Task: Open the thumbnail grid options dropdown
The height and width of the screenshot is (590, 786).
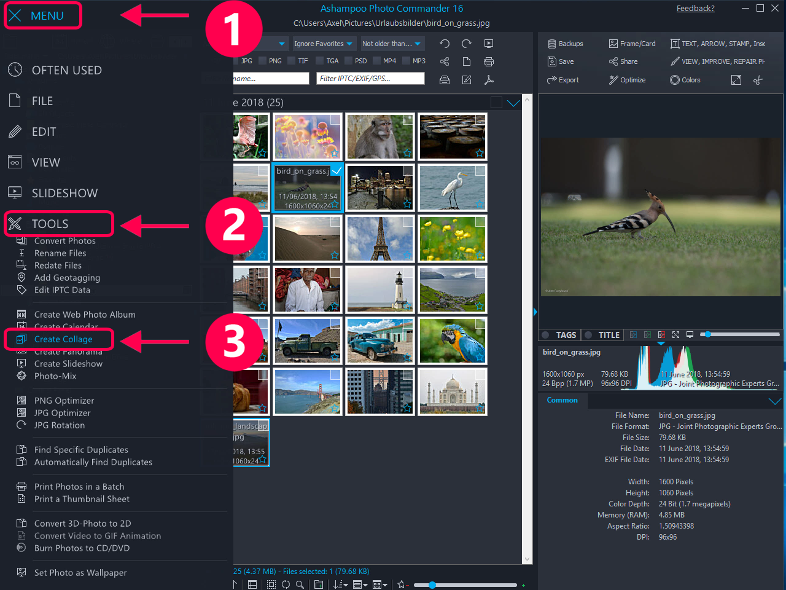Action: point(380,584)
